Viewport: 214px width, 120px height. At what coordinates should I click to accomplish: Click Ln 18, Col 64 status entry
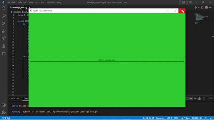click(148, 118)
